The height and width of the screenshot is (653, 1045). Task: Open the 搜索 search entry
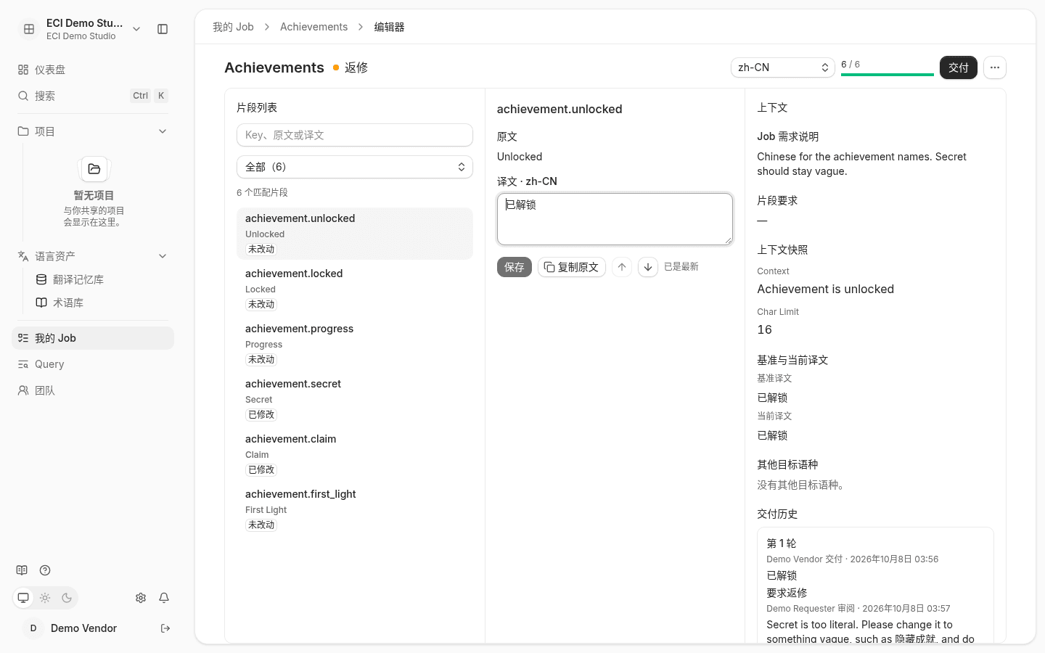click(x=93, y=96)
